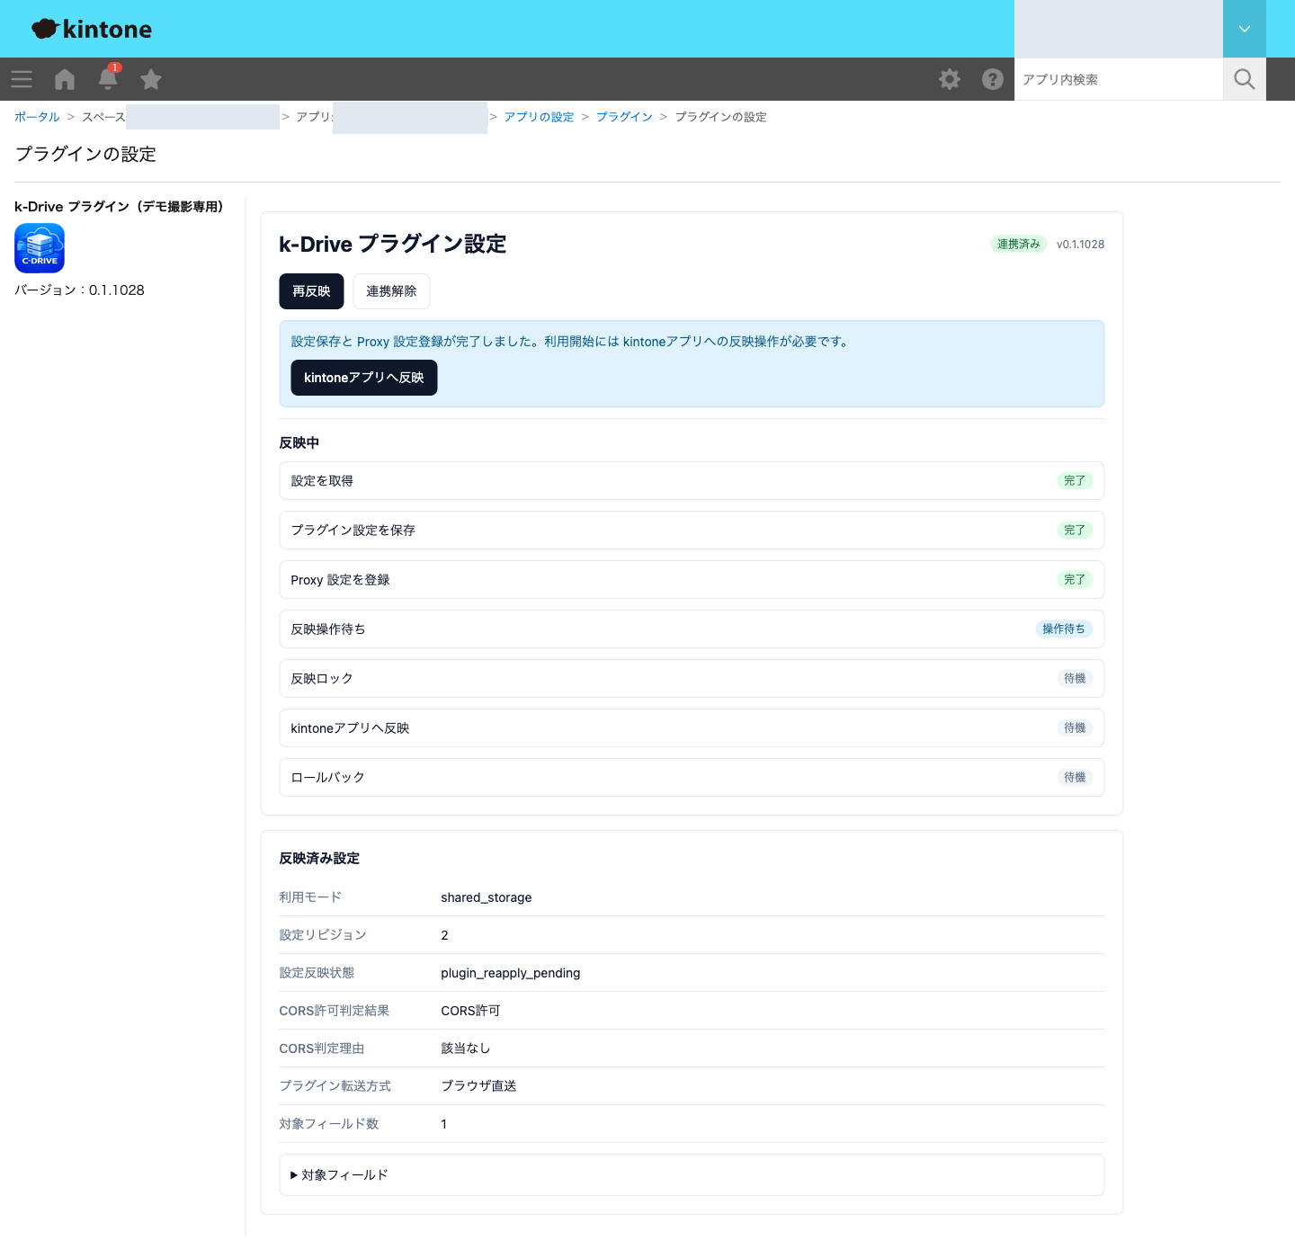
Task: Click the 設定リビジョン label
Action: [323, 935]
